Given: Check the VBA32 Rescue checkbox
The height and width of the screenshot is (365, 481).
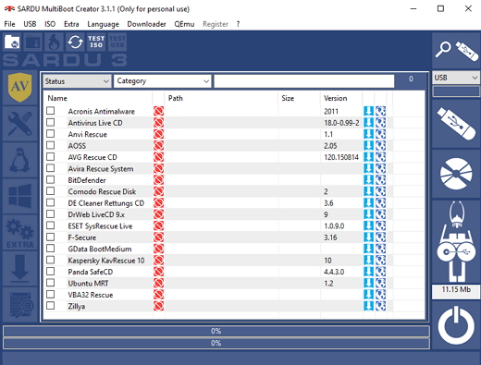Looking at the screenshot, I should coord(51,294).
